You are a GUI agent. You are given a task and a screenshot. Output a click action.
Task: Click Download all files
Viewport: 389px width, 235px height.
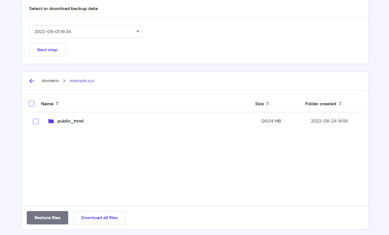point(99,218)
